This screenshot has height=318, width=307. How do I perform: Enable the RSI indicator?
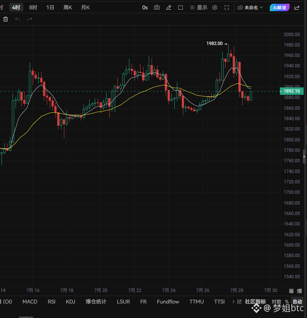click(x=51, y=302)
